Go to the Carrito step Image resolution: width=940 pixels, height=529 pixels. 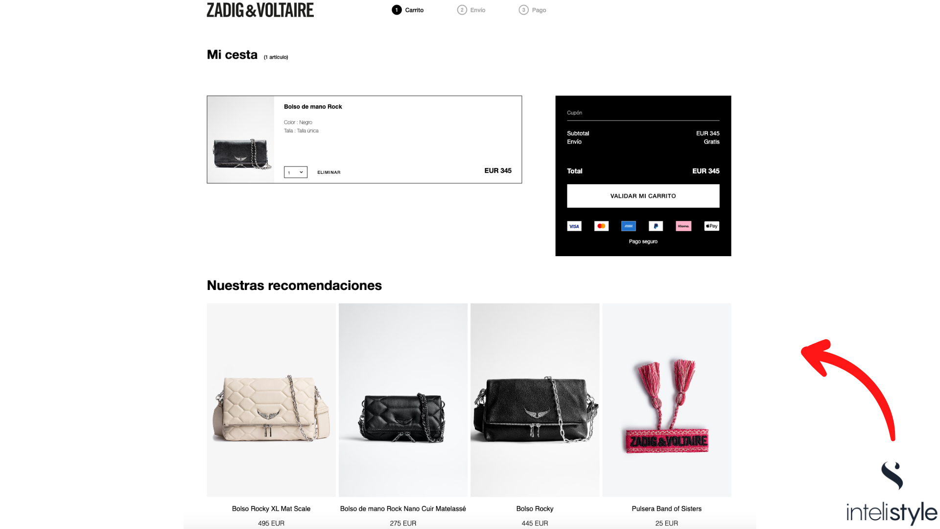click(x=408, y=10)
